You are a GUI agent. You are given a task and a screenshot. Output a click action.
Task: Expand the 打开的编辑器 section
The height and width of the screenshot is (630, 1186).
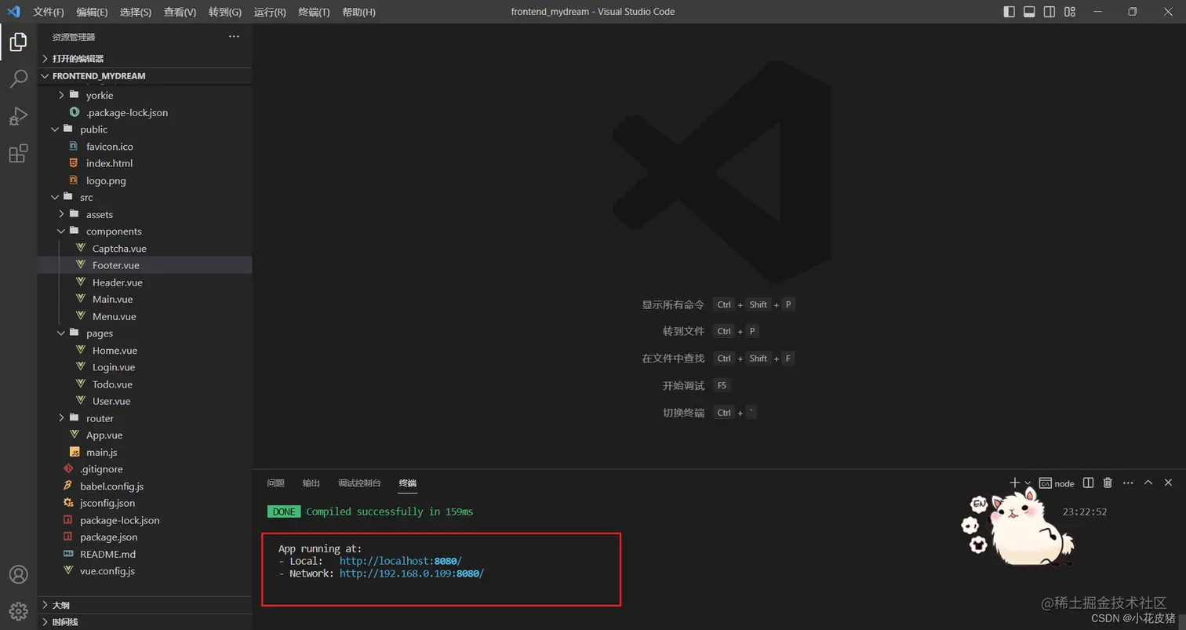tap(145, 59)
